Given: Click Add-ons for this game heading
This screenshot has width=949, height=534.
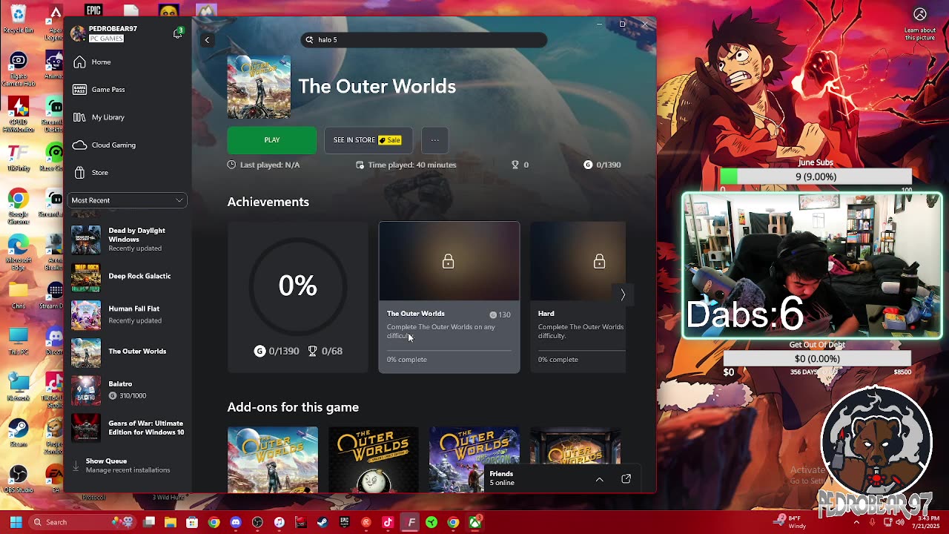Looking at the screenshot, I should [x=293, y=407].
